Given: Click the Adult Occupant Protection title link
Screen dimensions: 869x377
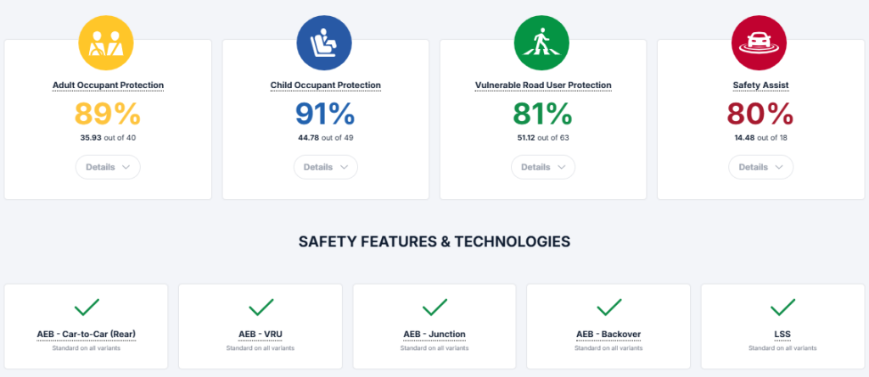Looking at the screenshot, I should [108, 86].
